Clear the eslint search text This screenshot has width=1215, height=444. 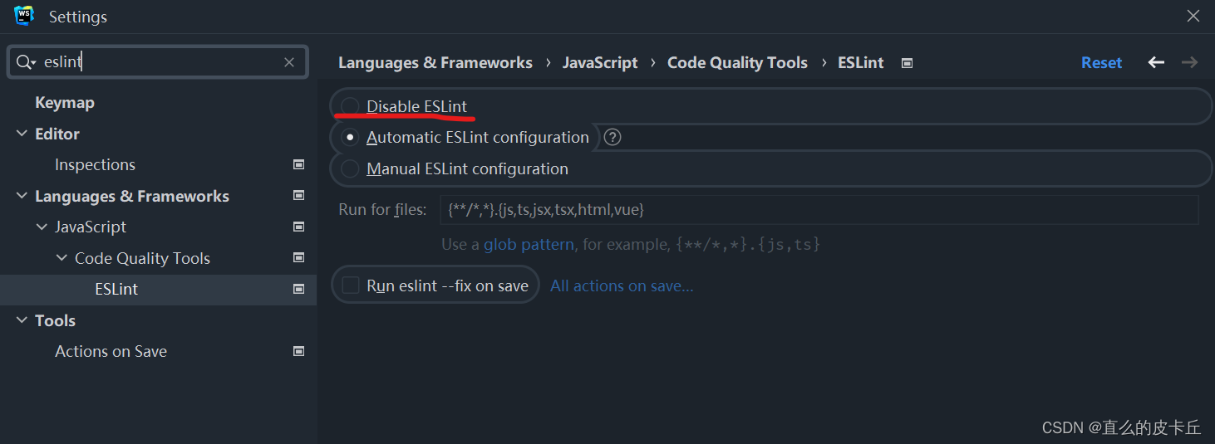point(289,62)
